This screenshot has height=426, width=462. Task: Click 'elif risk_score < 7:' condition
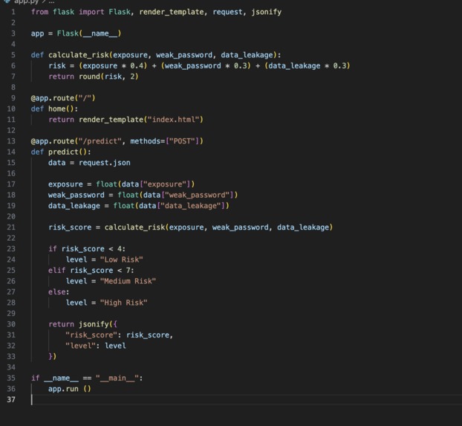click(91, 271)
